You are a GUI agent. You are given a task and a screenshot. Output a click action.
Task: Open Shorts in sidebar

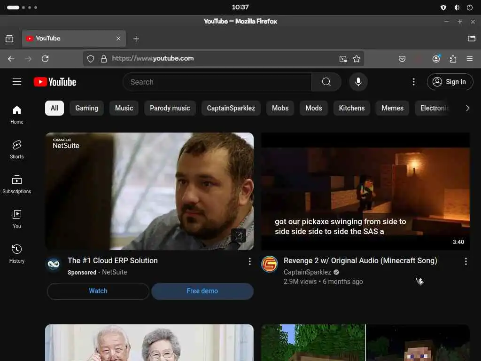pyautogui.click(x=17, y=149)
